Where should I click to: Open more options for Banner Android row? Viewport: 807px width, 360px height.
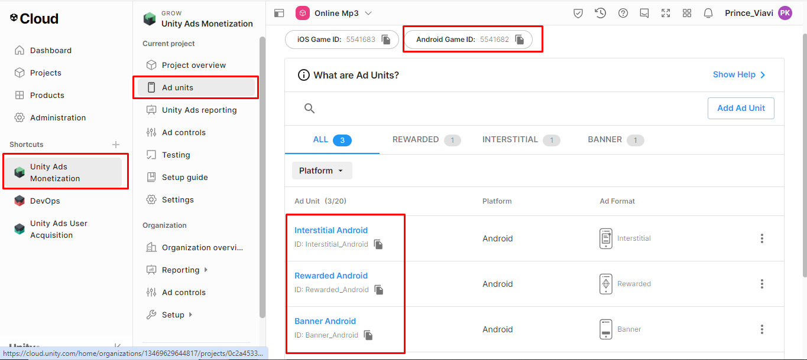(761, 329)
